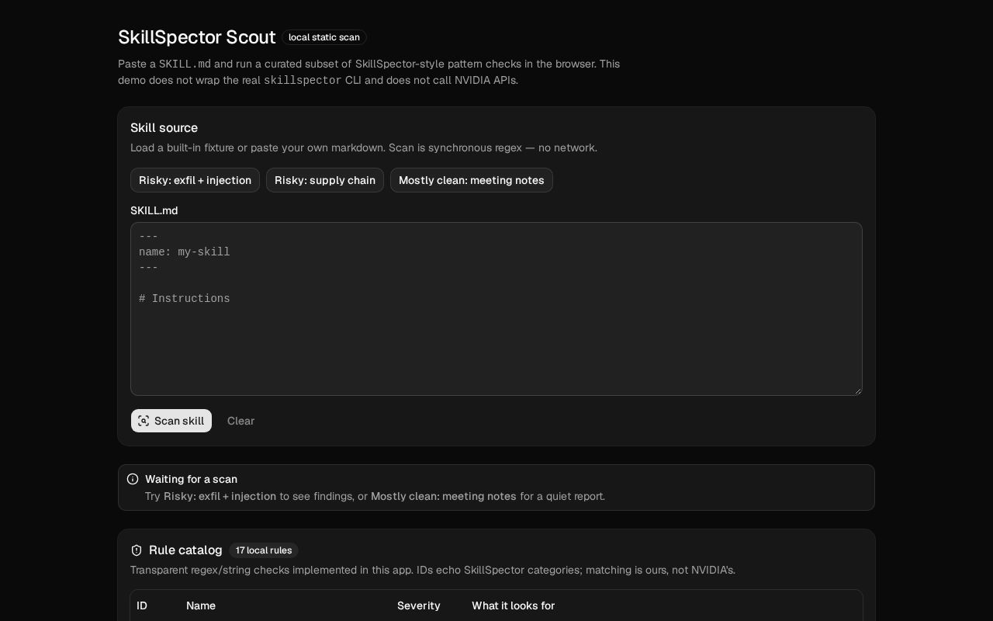Screen dimensions: 993x621
Task: Click the What it looks for column header
Action: point(514,605)
